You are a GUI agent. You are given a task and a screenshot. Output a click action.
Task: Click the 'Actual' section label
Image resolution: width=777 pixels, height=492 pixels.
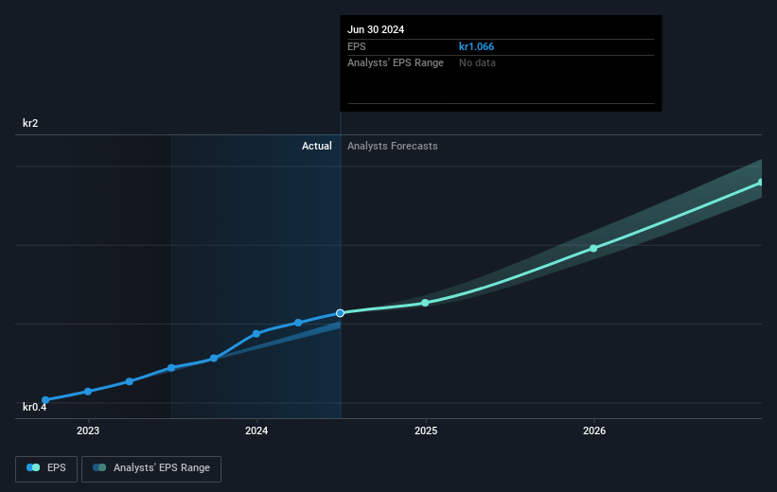(x=317, y=146)
